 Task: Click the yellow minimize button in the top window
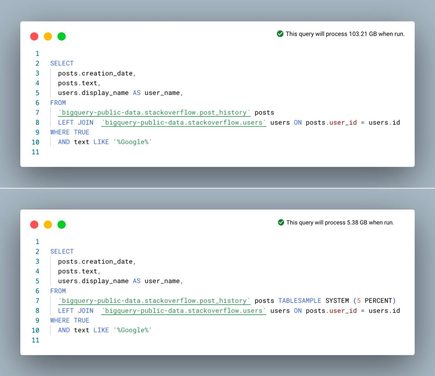[48, 36]
